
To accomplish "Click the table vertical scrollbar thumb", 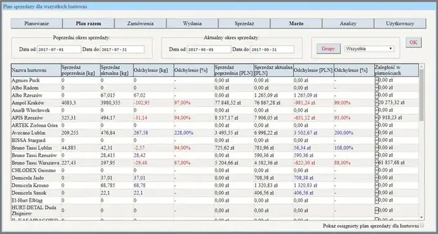I will tap(421, 95).
